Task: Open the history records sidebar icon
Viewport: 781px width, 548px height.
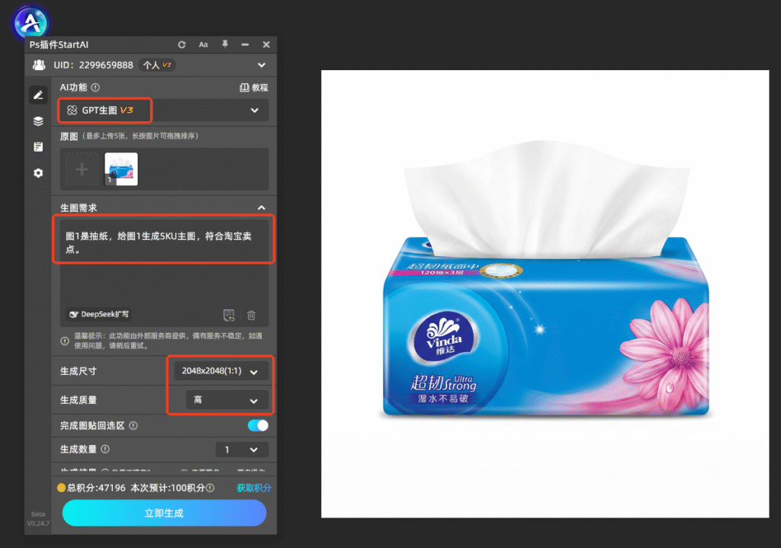Action: 38,147
